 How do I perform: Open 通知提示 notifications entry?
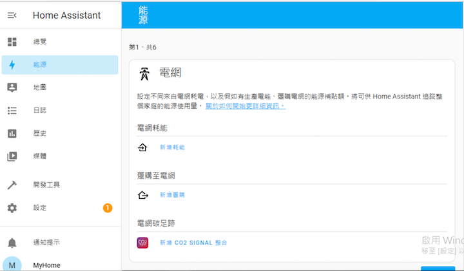tap(60, 243)
